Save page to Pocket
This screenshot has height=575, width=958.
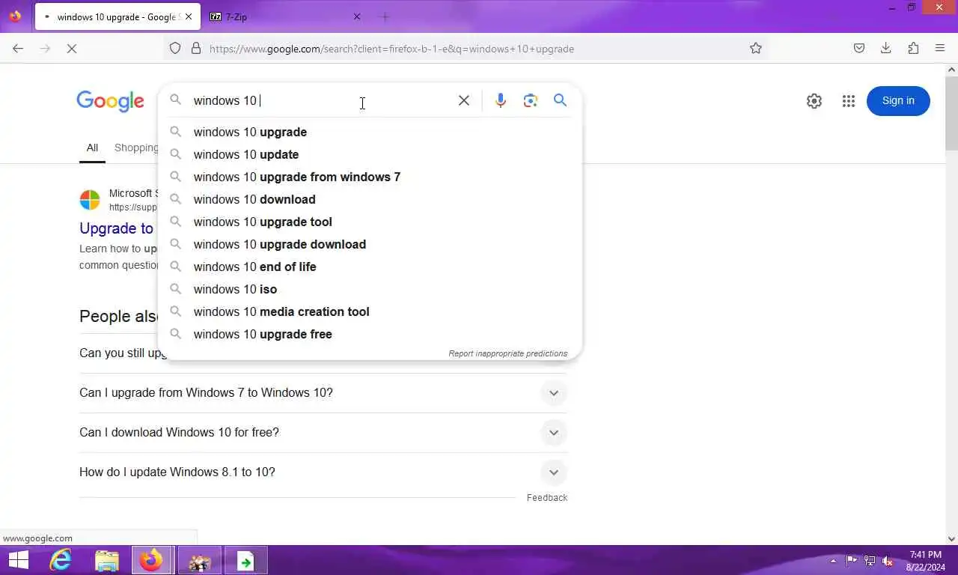pos(859,49)
